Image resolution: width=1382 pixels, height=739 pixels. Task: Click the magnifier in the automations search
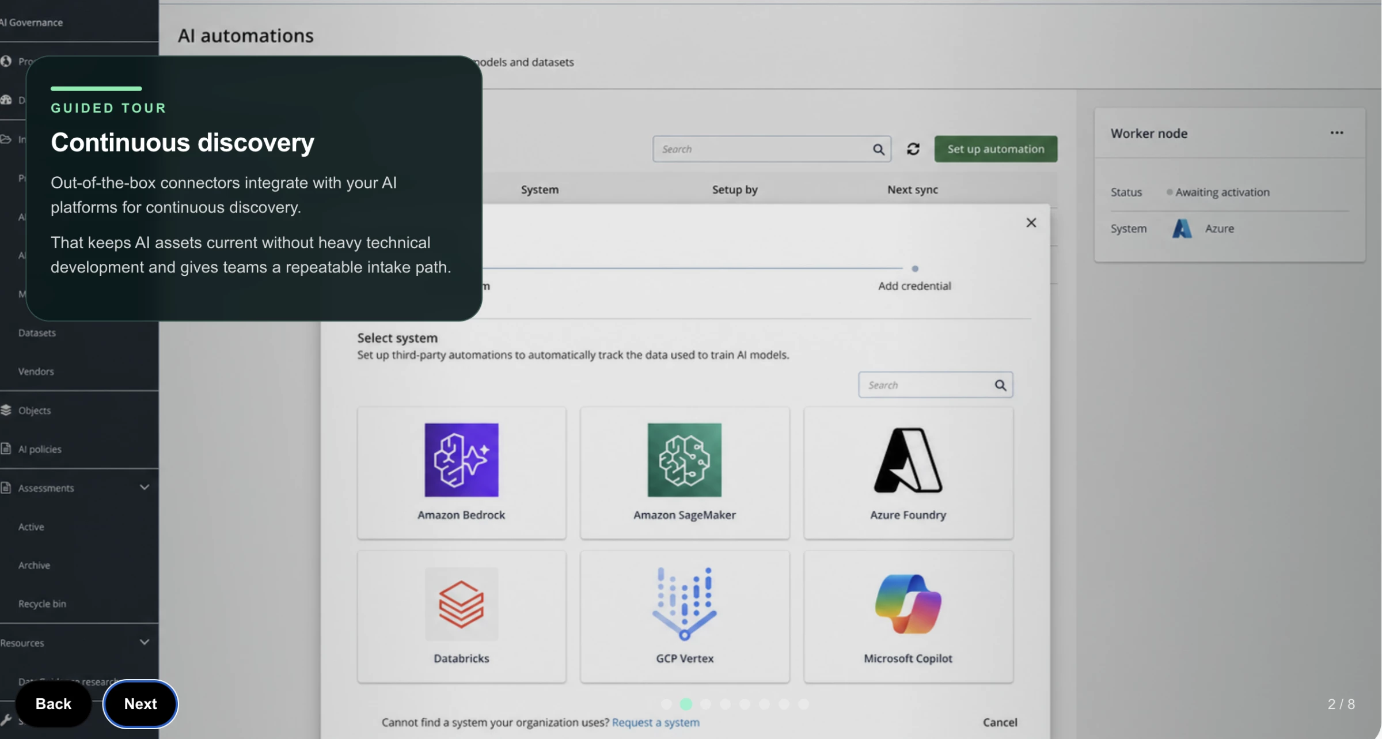878,150
